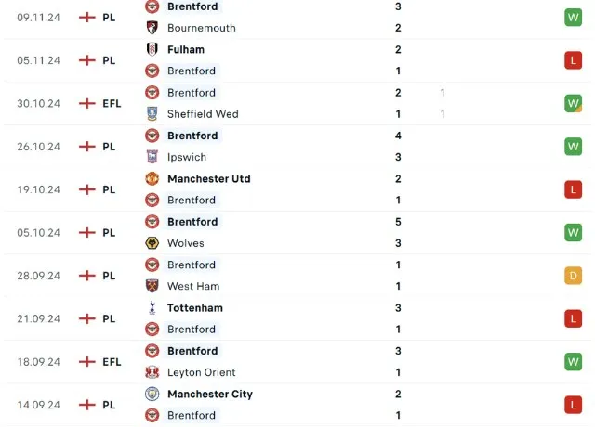Image resolution: width=595 pixels, height=427 pixels.
Task: Click the 05.10.24 match date
Action: pos(38,232)
